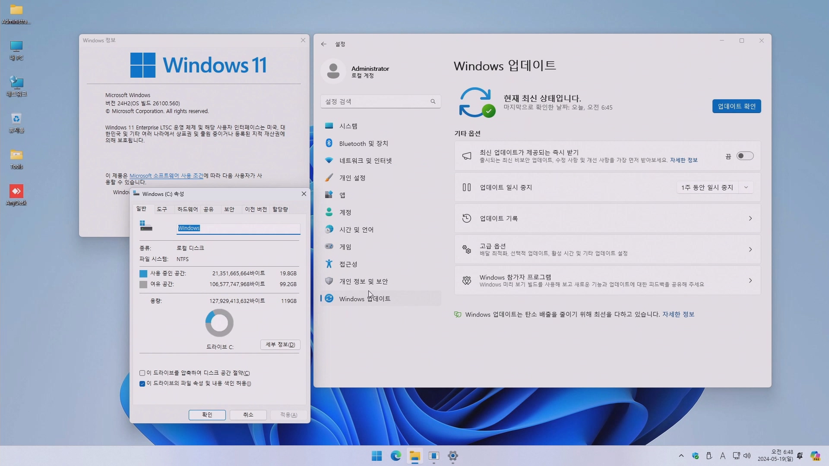Screen dimensions: 829x466
Task: Open personalization paintbrush icon in sidebar
Action: coord(329,178)
